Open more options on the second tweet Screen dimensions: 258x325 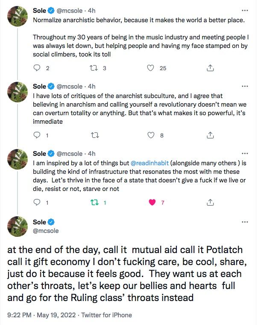click(244, 86)
